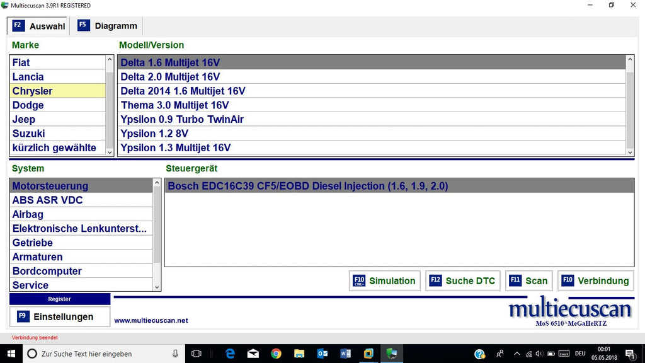Click the Verbindung connect button
The height and width of the screenshot is (363, 645).
pos(596,280)
